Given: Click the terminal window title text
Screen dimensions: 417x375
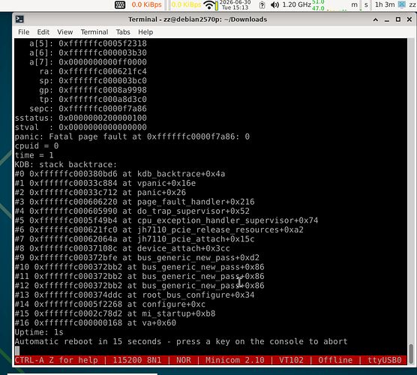Looking at the screenshot, I should [197, 19].
